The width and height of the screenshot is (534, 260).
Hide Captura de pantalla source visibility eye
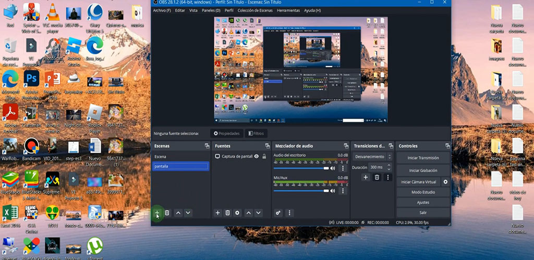point(257,157)
